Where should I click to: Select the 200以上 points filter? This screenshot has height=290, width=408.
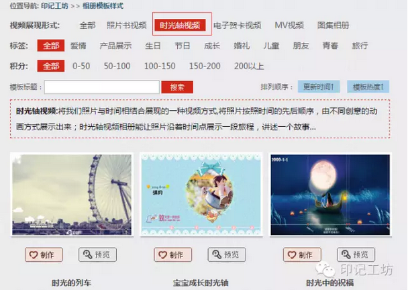(249, 66)
